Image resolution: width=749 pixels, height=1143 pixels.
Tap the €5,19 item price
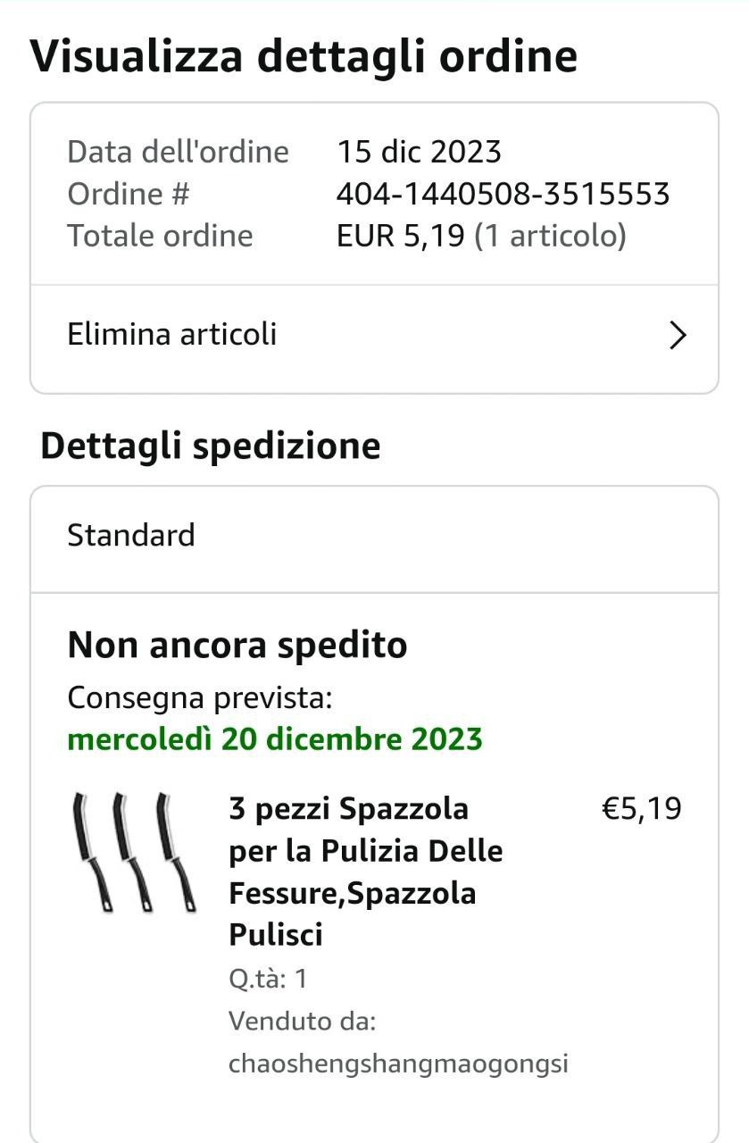click(641, 809)
